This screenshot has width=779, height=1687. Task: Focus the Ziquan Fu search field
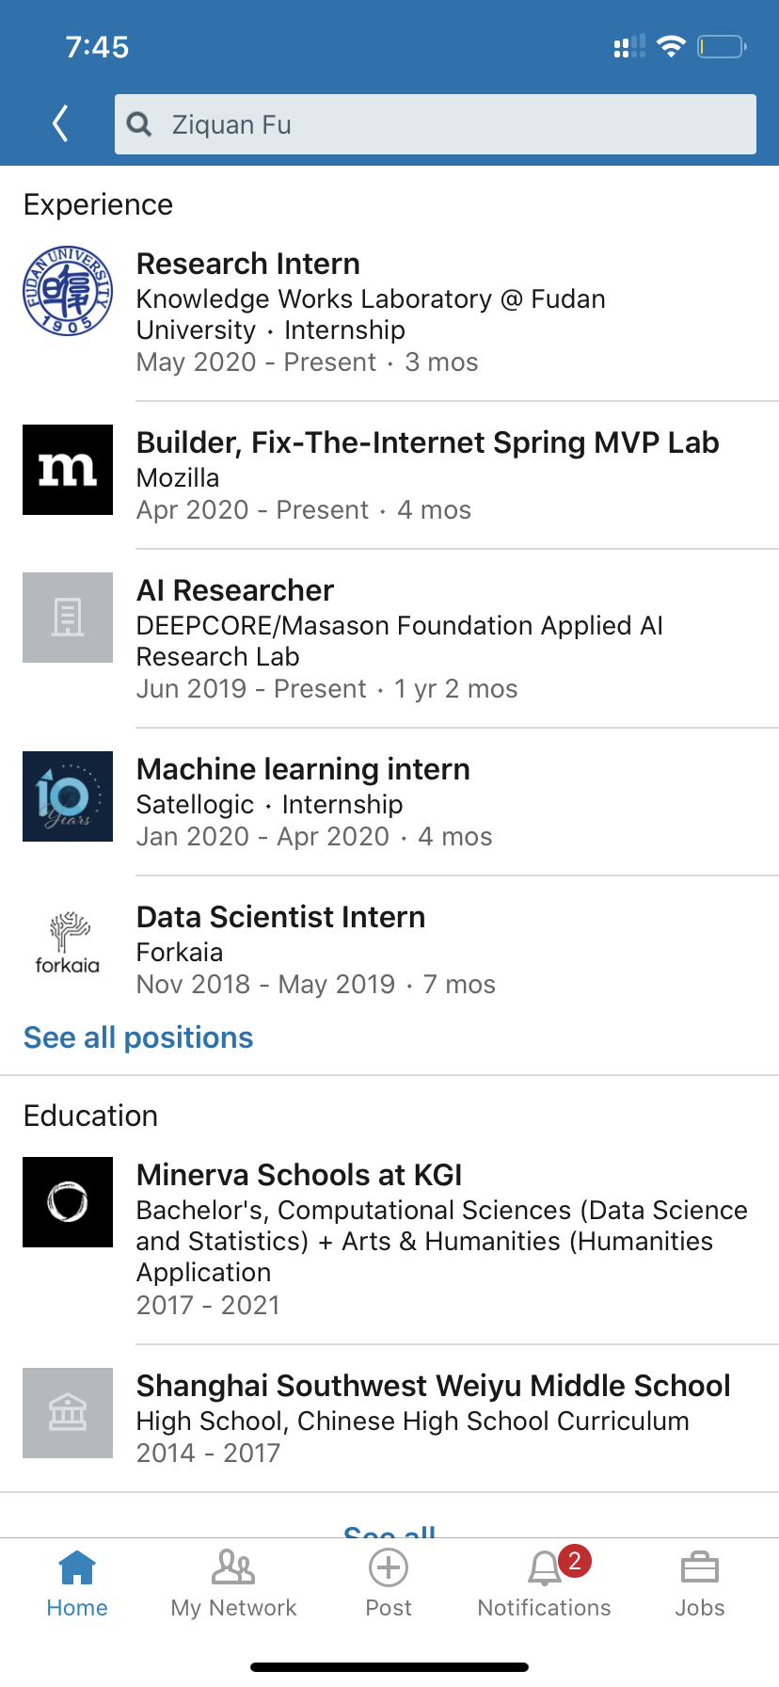coord(452,124)
